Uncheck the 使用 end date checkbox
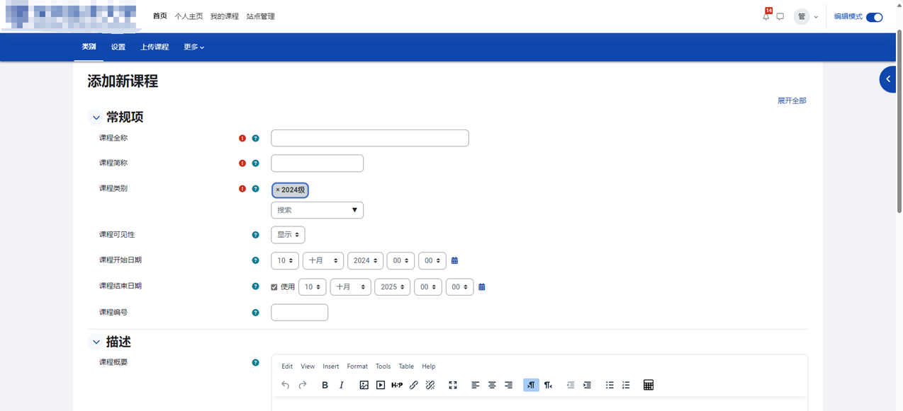This screenshot has width=903, height=411. click(x=274, y=287)
